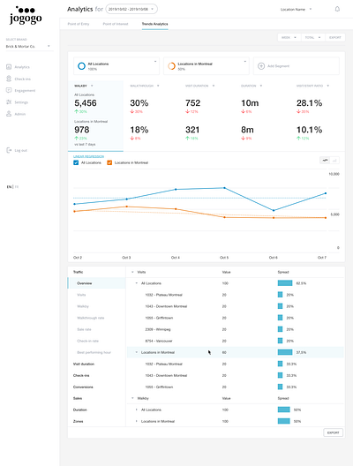Open Visit duration category
The height and width of the screenshot is (466, 353).
pos(84,364)
